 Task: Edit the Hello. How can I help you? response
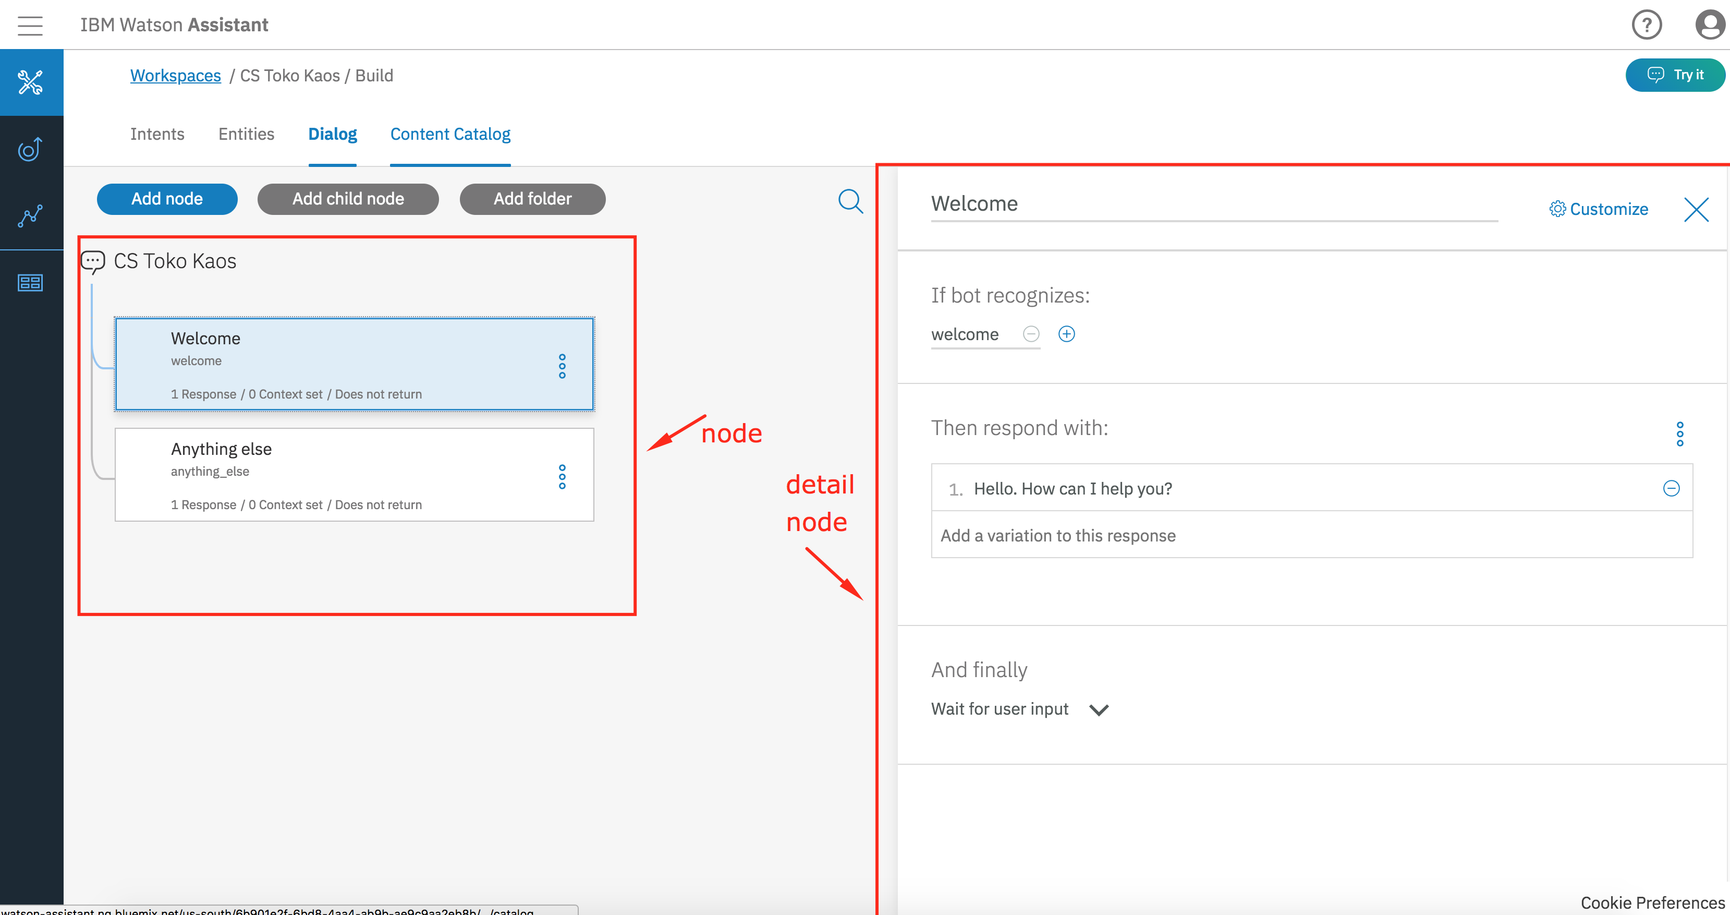[x=1311, y=488]
